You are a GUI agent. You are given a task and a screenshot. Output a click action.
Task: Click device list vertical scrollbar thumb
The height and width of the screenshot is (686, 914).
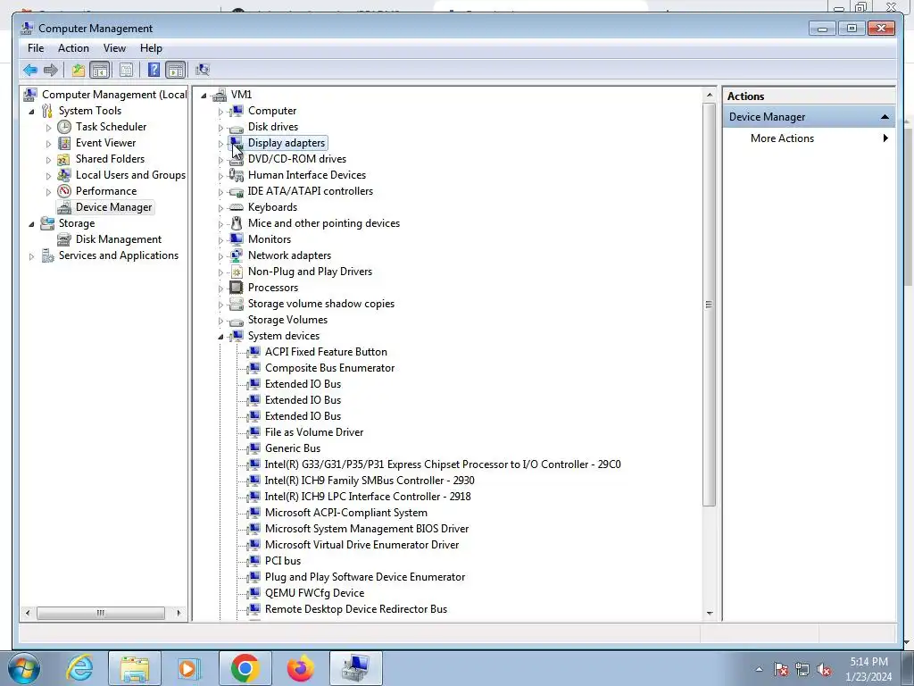tap(709, 305)
